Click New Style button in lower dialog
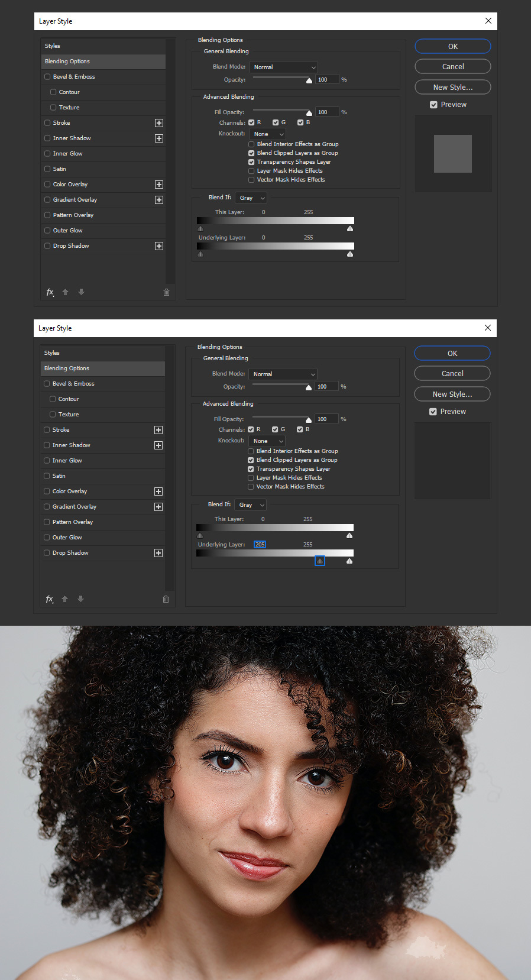Image resolution: width=531 pixels, height=980 pixels. click(452, 394)
